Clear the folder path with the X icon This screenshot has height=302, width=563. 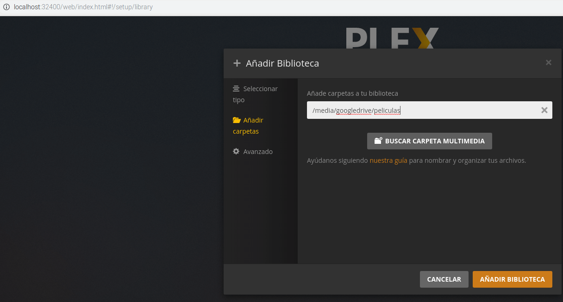coord(544,110)
